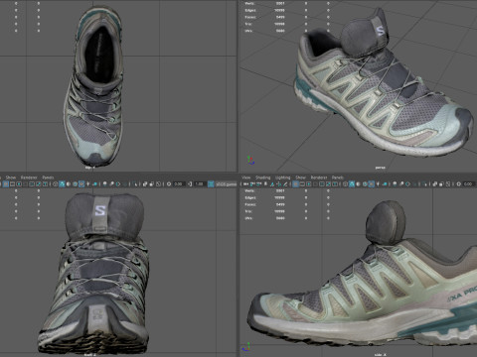This screenshot has height=357, width=477.
Task: Click Isolate Select in front view toolbar
Action: [x=136, y=184]
